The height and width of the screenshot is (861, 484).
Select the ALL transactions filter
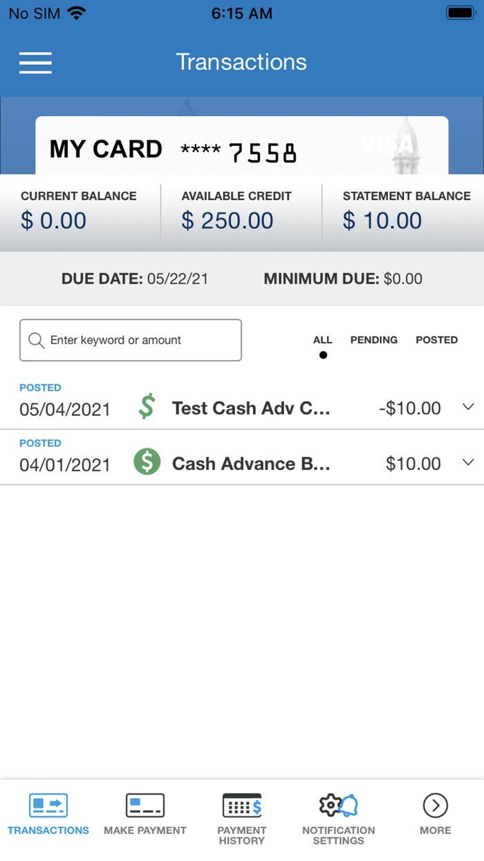[x=322, y=340]
